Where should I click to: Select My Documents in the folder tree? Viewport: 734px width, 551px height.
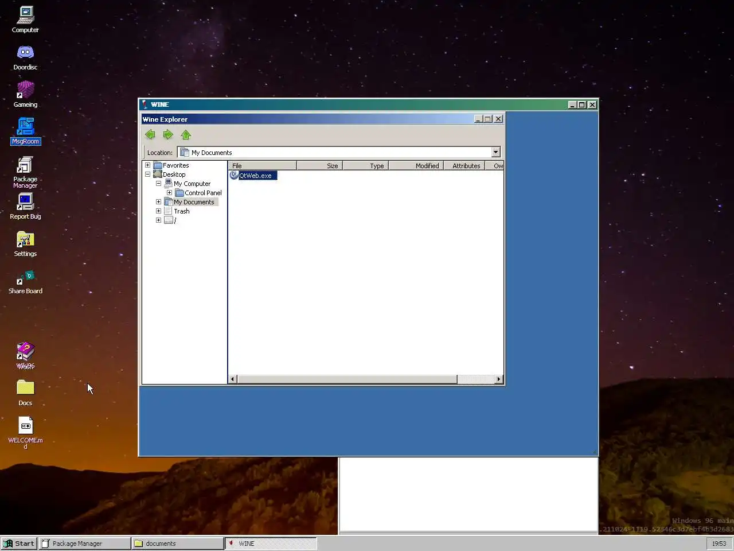click(x=194, y=202)
